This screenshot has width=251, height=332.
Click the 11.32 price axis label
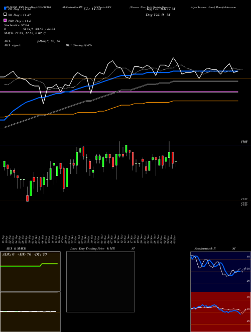click(244, 199)
